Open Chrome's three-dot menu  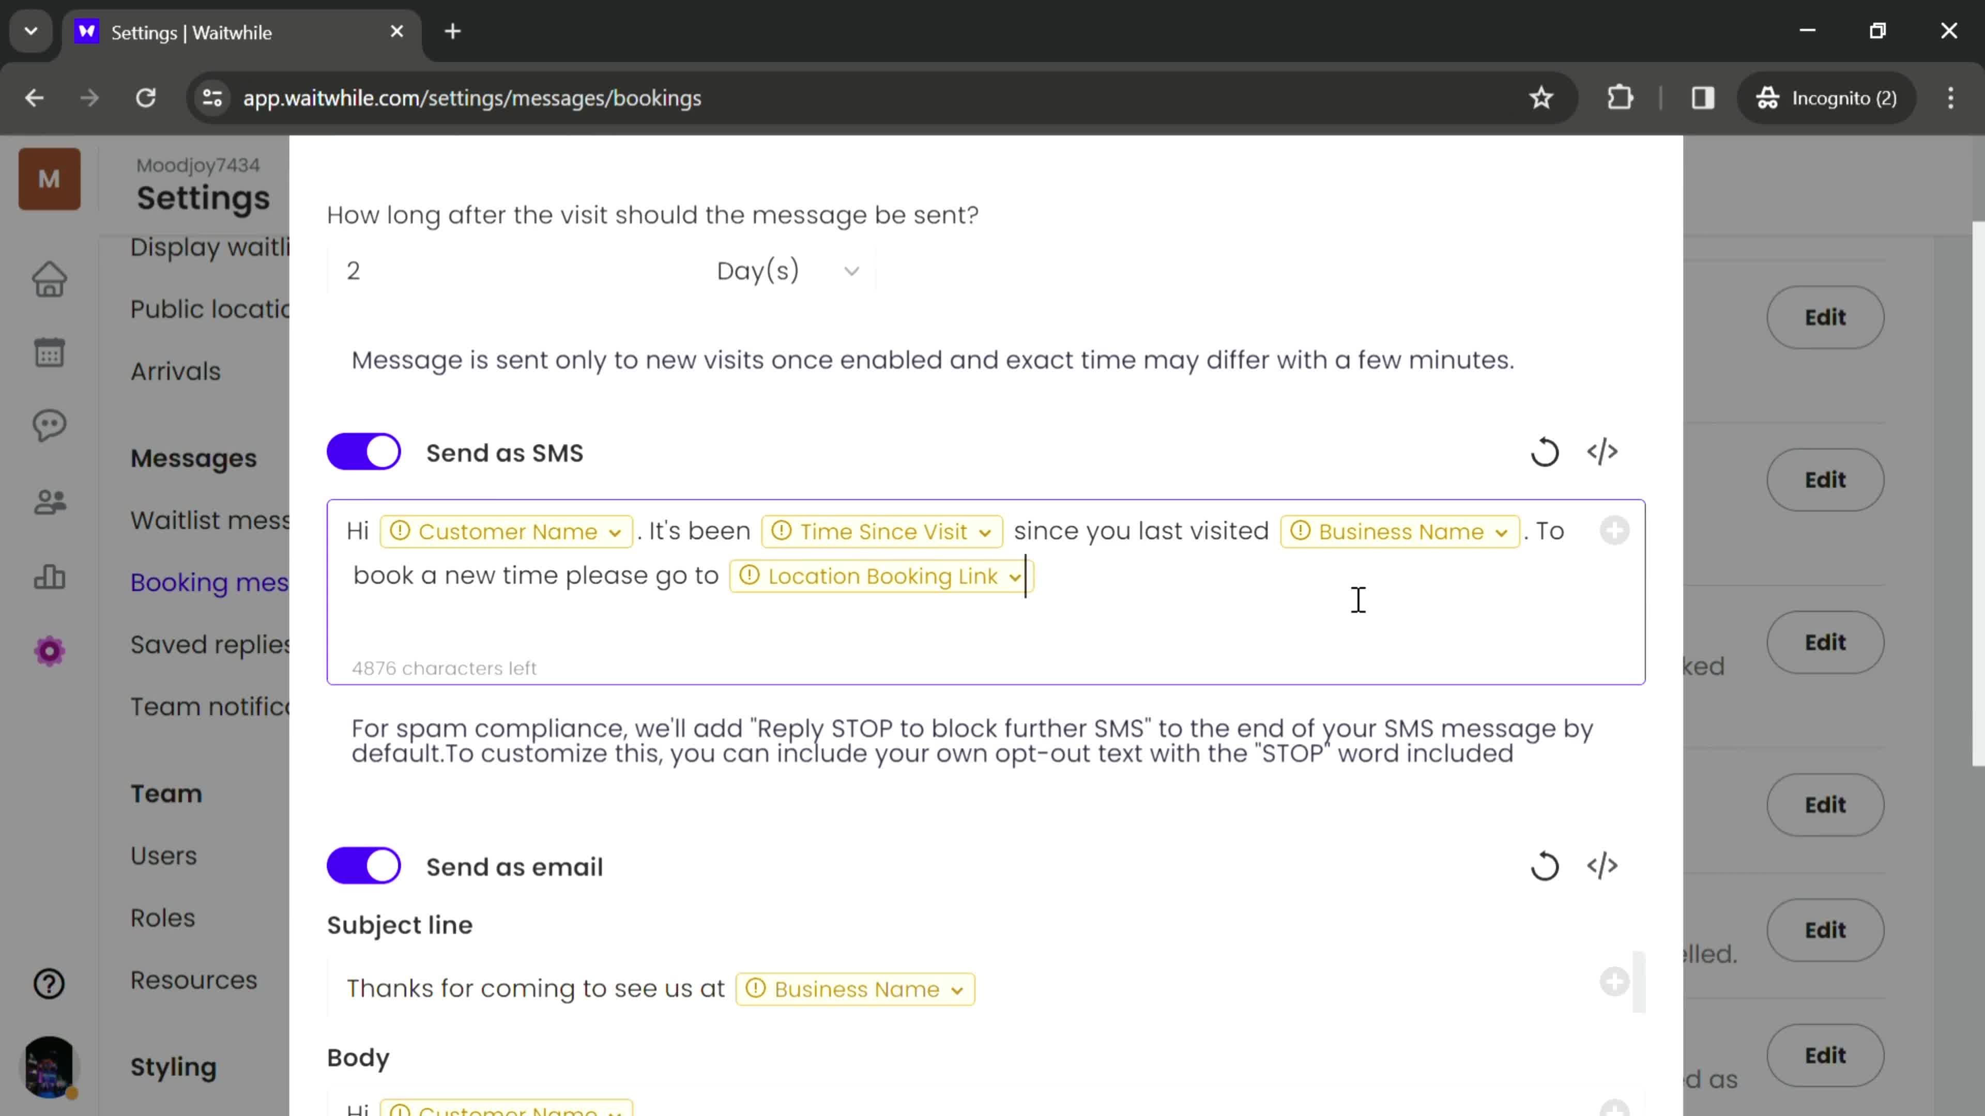pyautogui.click(x=1950, y=98)
